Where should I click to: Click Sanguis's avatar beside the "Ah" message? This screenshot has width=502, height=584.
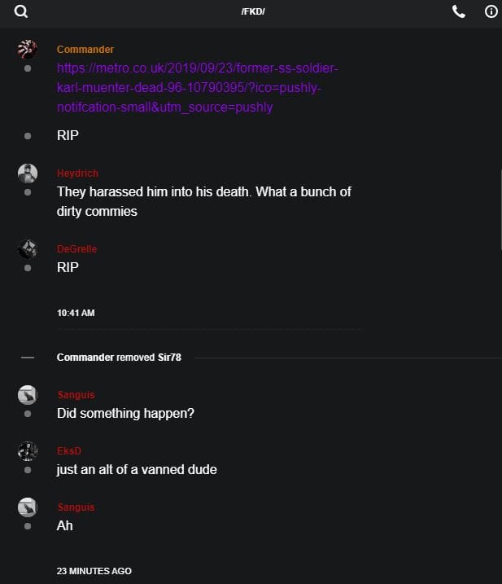tap(27, 507)
